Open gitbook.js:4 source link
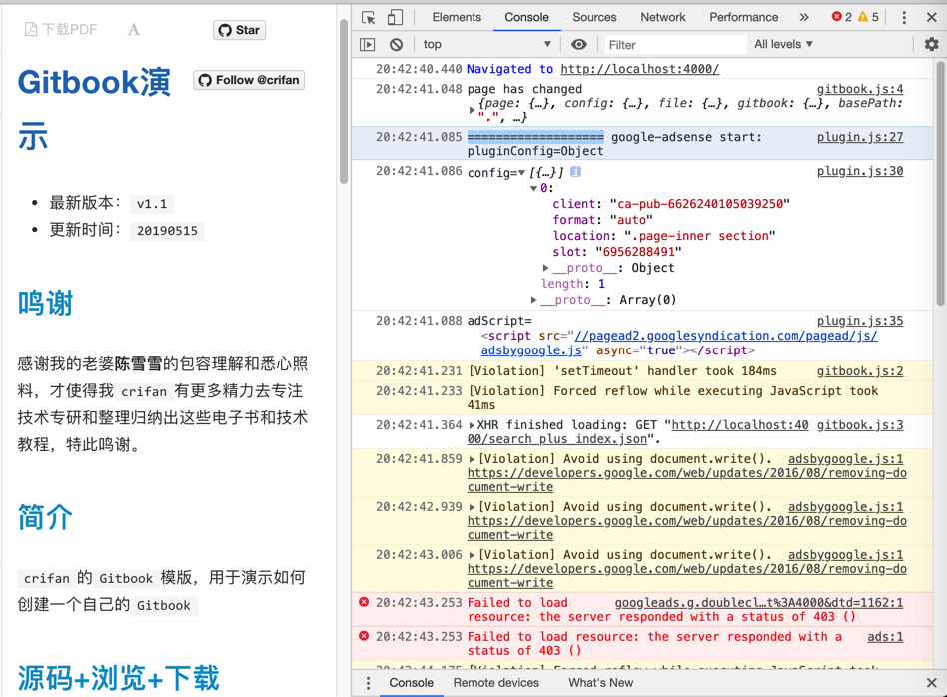 coord(860,89)
